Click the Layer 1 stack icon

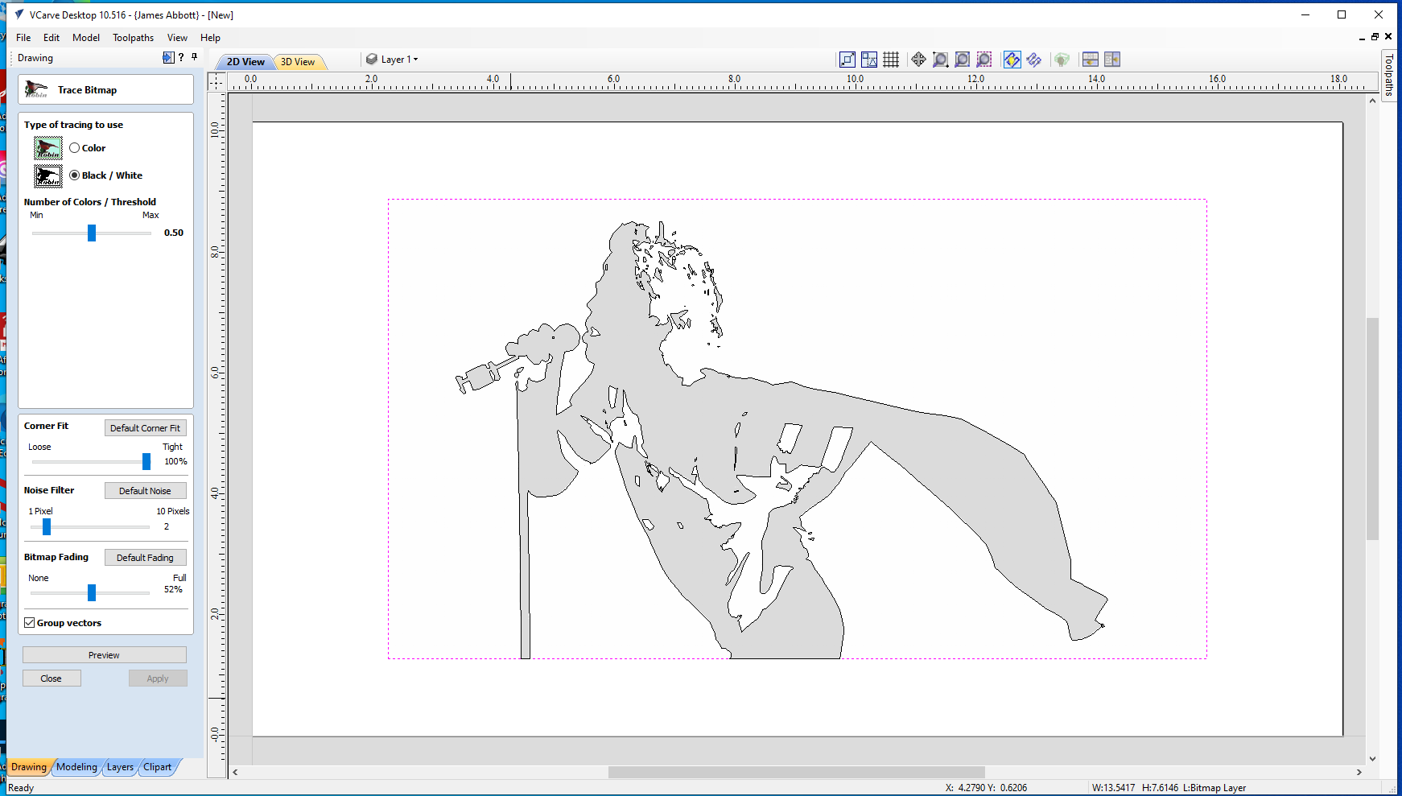point(372,60)
